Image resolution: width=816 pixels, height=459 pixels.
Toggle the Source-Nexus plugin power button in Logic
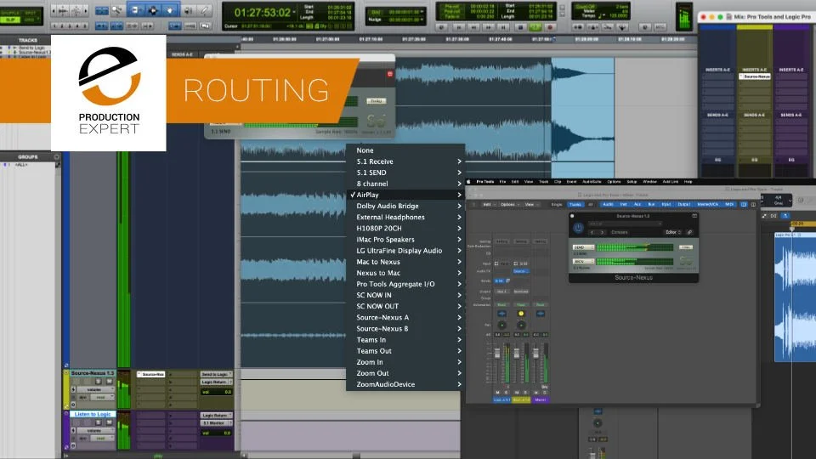tap(578, 228)
